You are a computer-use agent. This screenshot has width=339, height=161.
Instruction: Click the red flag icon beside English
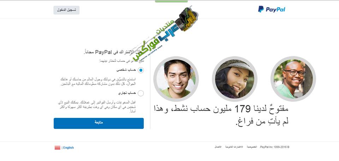pos(57,148)
